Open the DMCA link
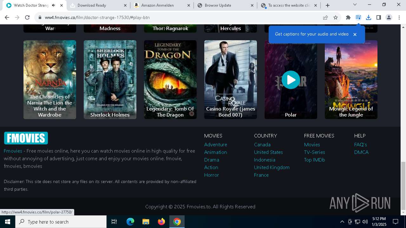This screenshot has height=228, width=406. pos(362,152)
